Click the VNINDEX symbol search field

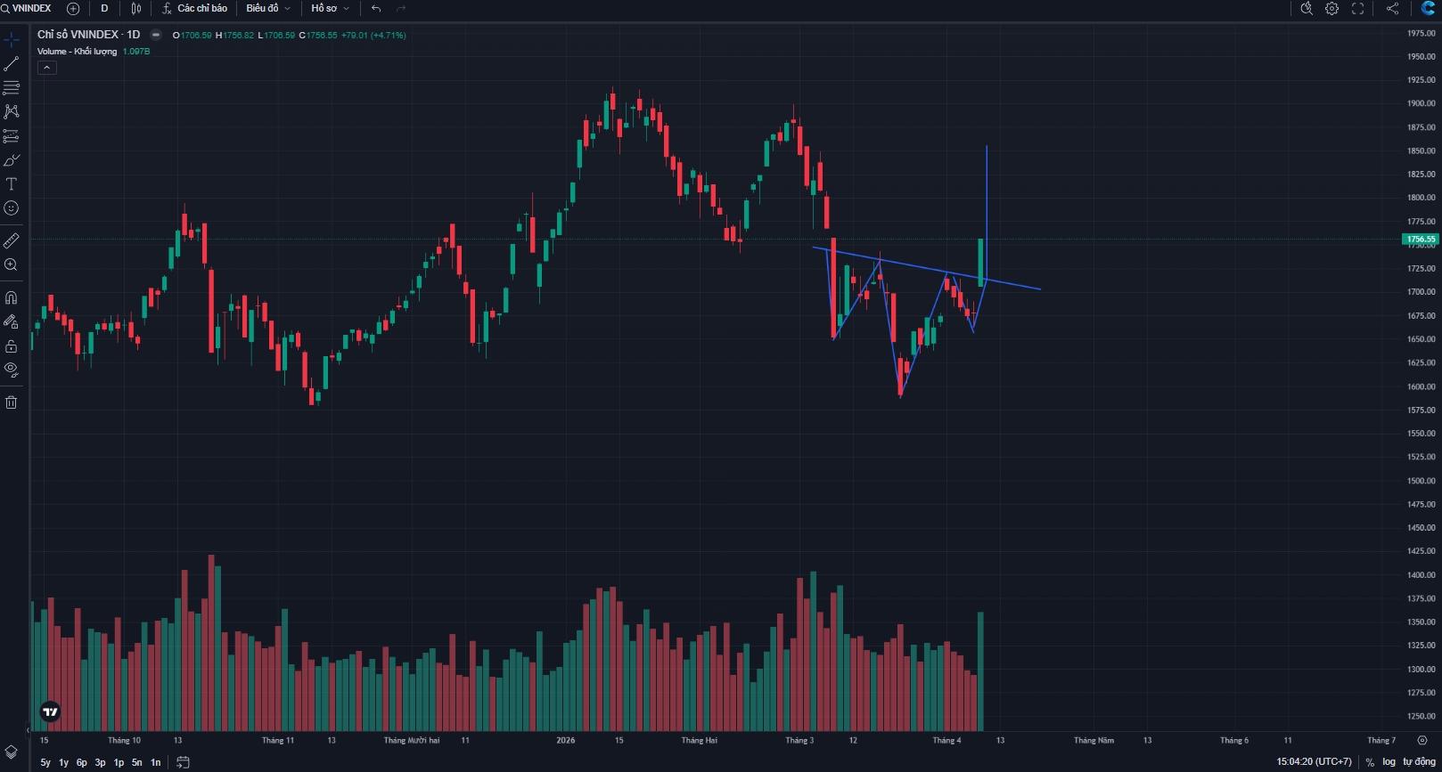31,9
